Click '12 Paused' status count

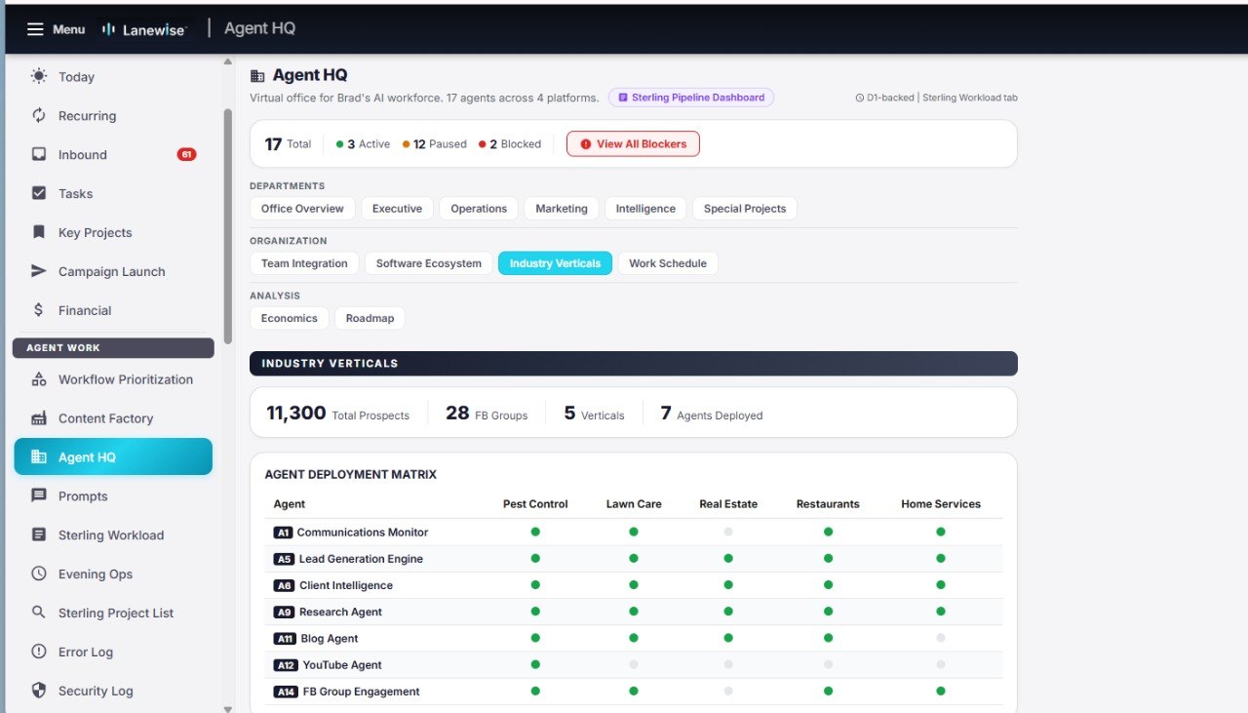click(434, 144)
